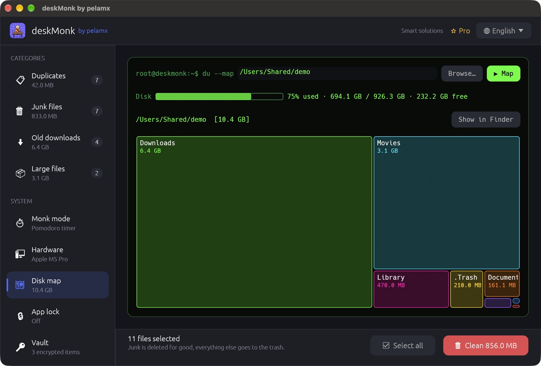Select the green Downloads treemap block
The height and width of the screenshot is (366, 541).
pyautogui.click(x=254, y=222)
